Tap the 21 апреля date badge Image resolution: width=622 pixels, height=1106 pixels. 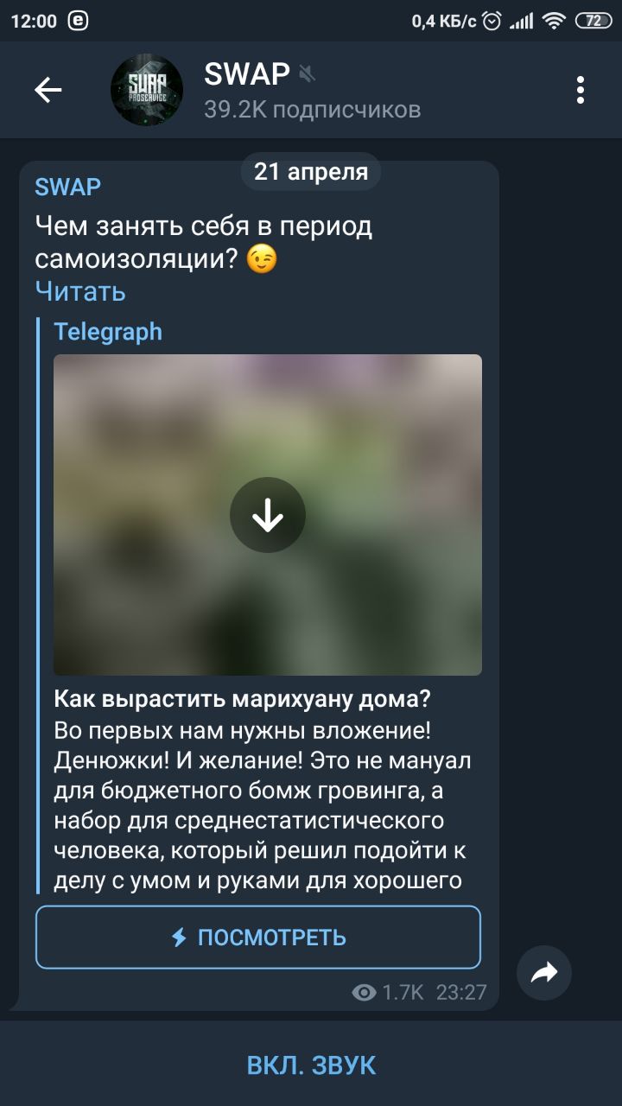(x=311, y=172)
